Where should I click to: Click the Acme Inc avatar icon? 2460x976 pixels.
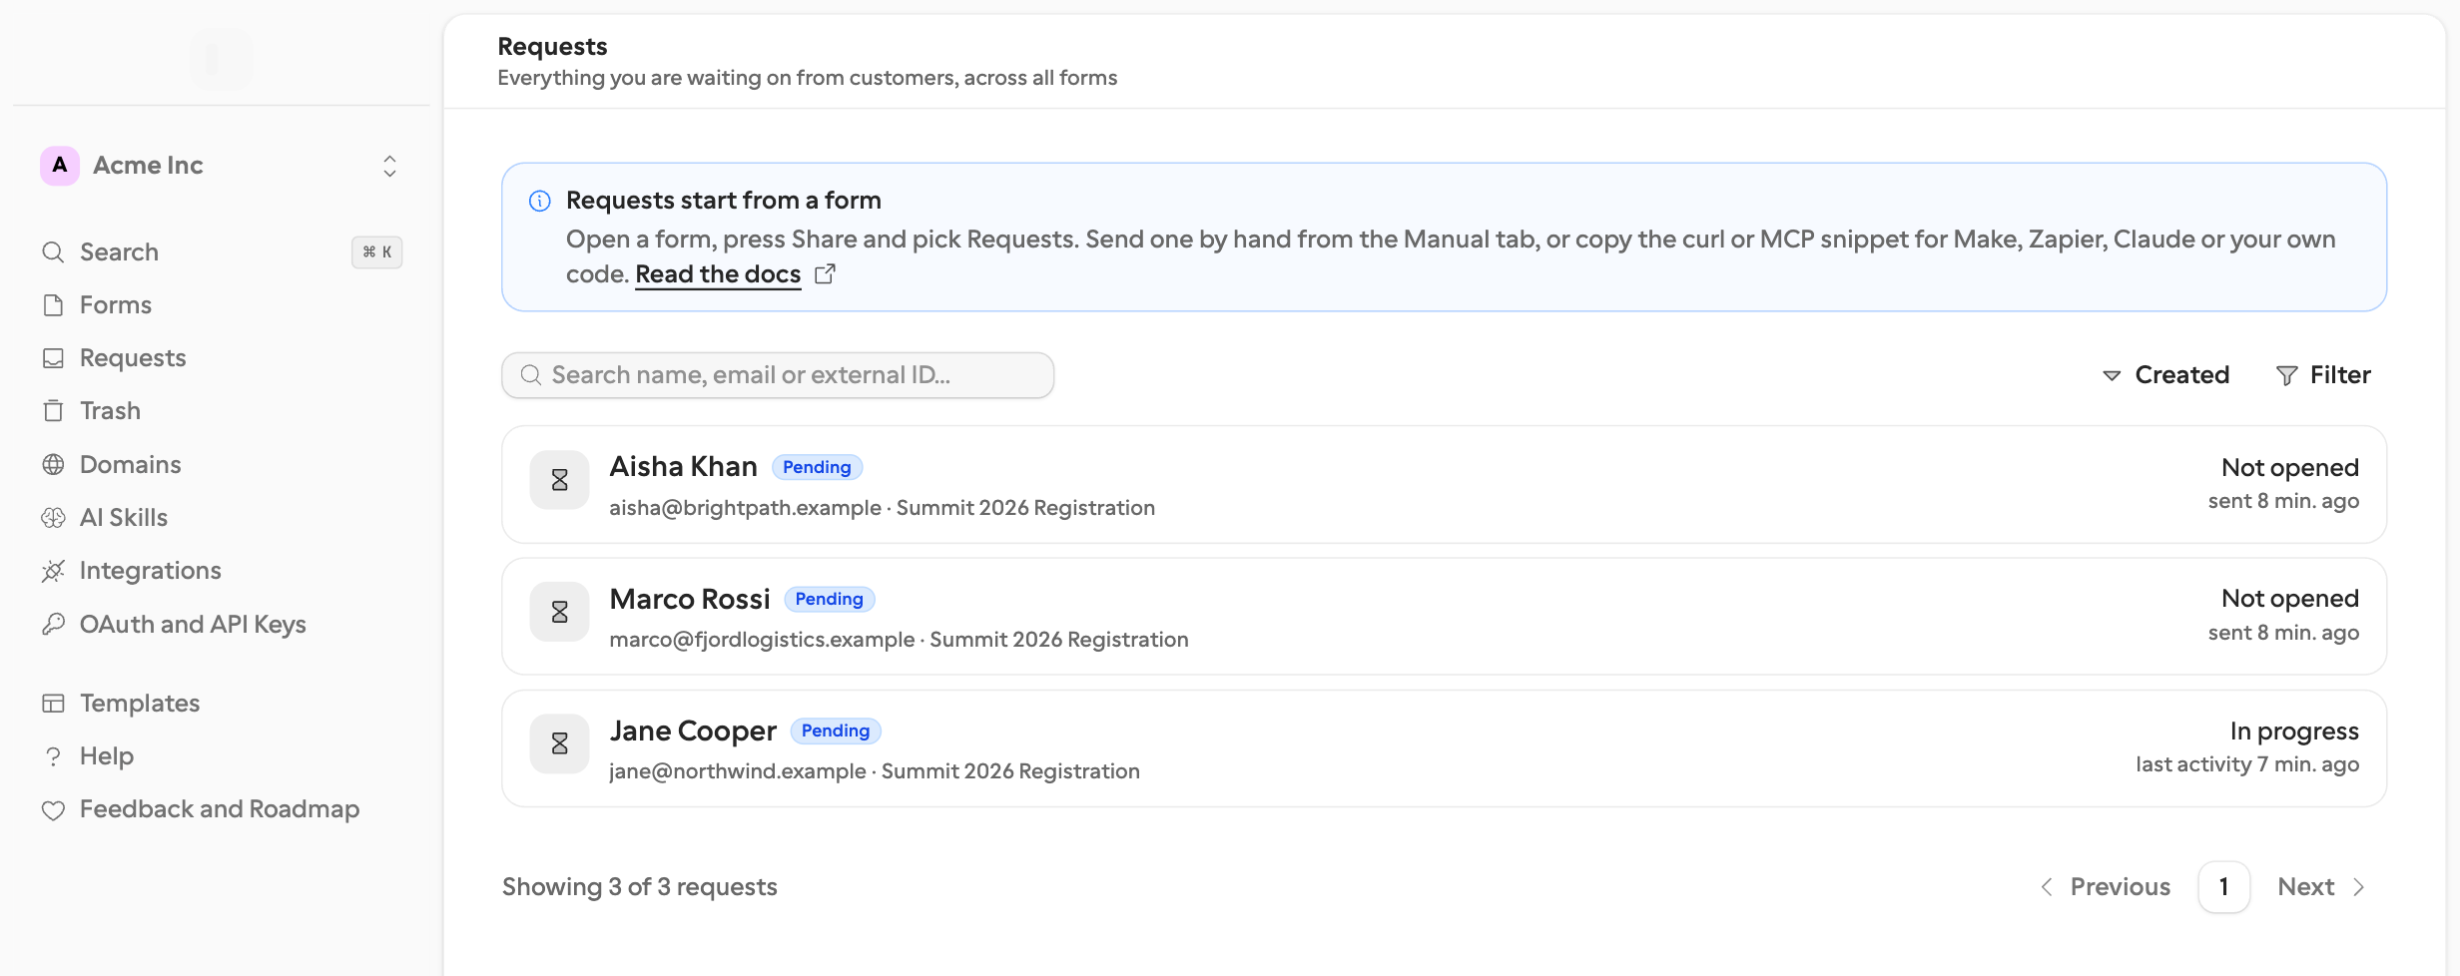coord(60,166)
